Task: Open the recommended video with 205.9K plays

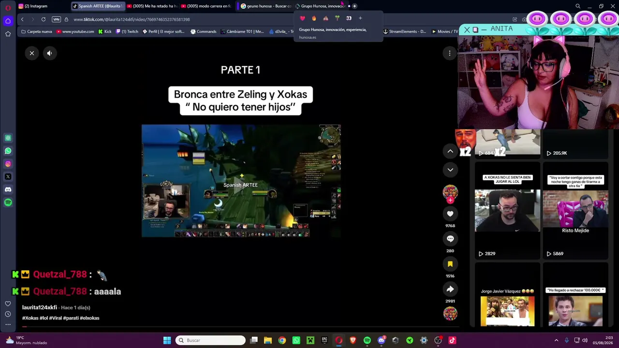Action: point(575,144)
